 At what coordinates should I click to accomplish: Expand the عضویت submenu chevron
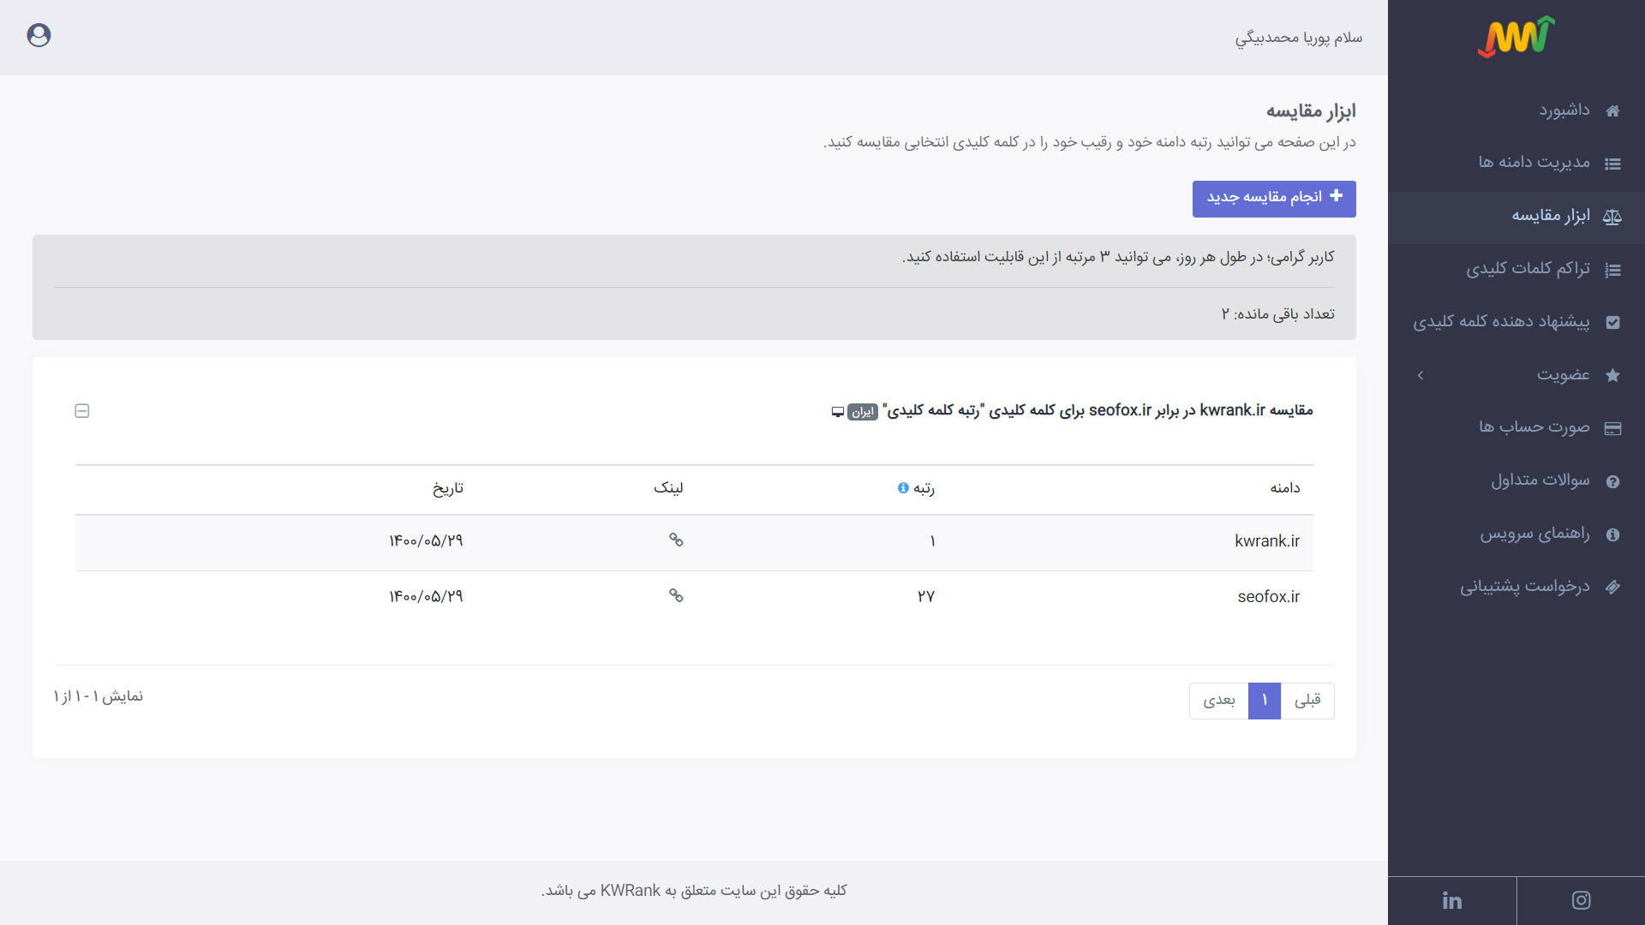pyautogui.click(x=1421, y=375)
